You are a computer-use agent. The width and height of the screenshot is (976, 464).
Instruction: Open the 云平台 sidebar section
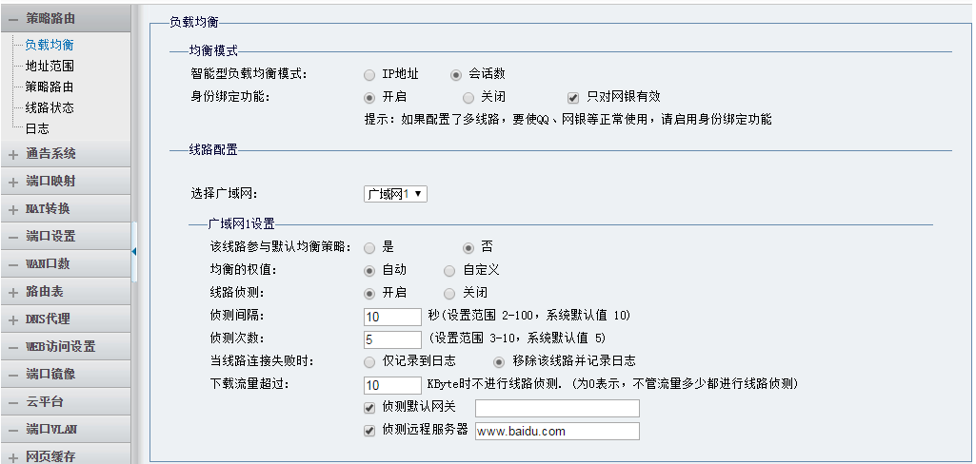(66, 402)
